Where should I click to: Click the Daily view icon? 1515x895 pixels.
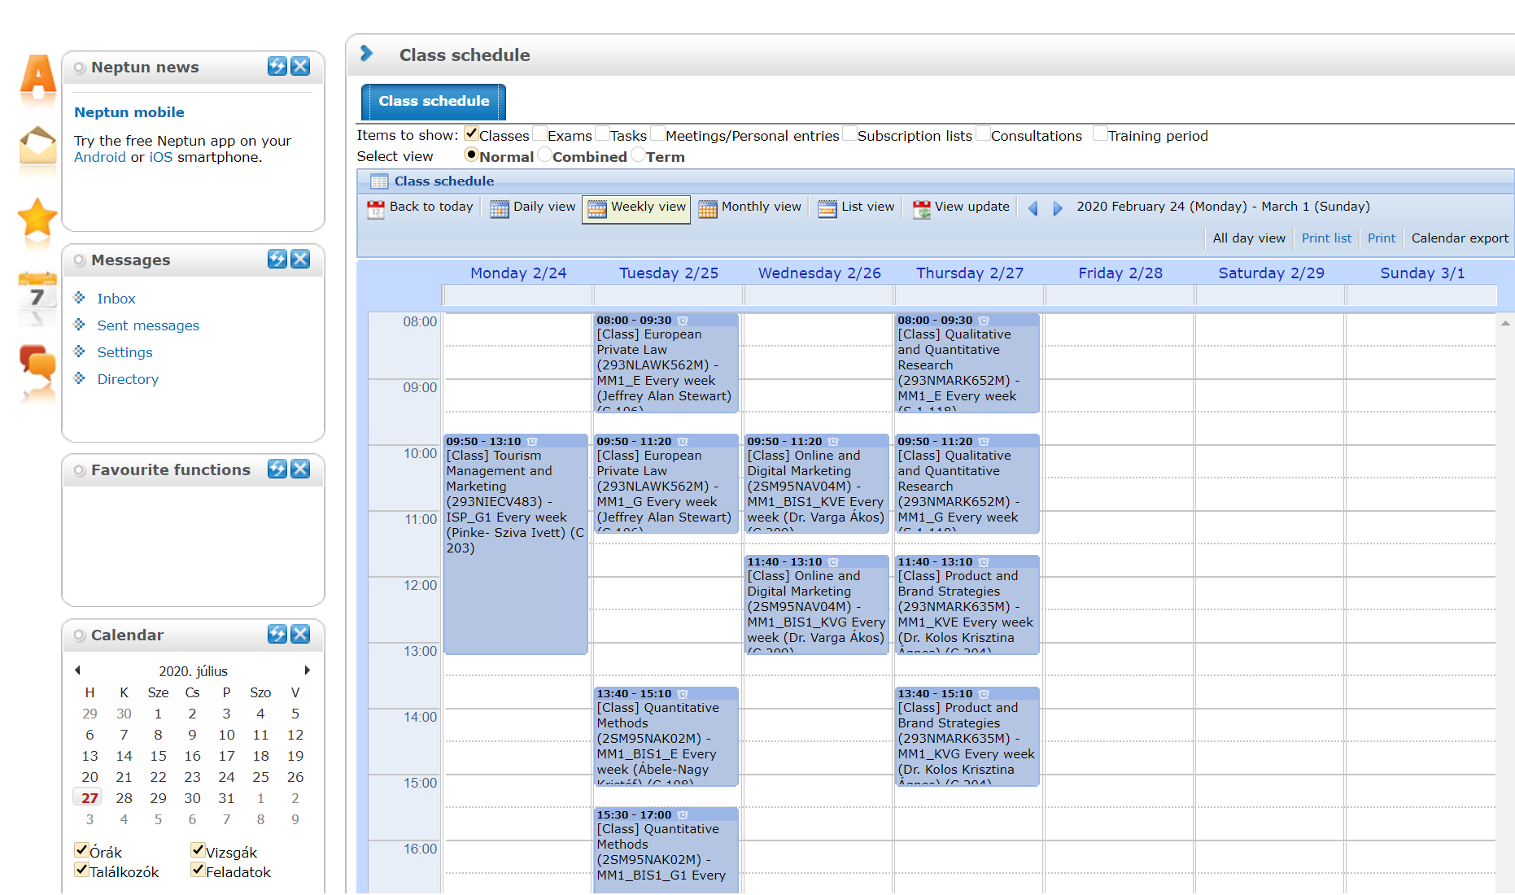click(x=500, y=209)
